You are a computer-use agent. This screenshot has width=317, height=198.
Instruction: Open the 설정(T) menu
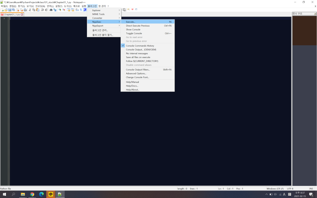[x=59, y=6]
